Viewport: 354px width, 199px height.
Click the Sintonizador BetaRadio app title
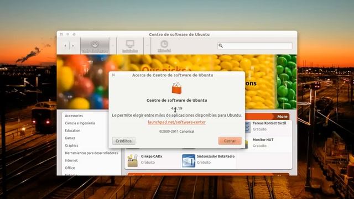click(216, 156)
